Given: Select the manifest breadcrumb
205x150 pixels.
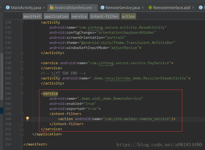Looking at the screenshot, I should [x=32, y=16].
